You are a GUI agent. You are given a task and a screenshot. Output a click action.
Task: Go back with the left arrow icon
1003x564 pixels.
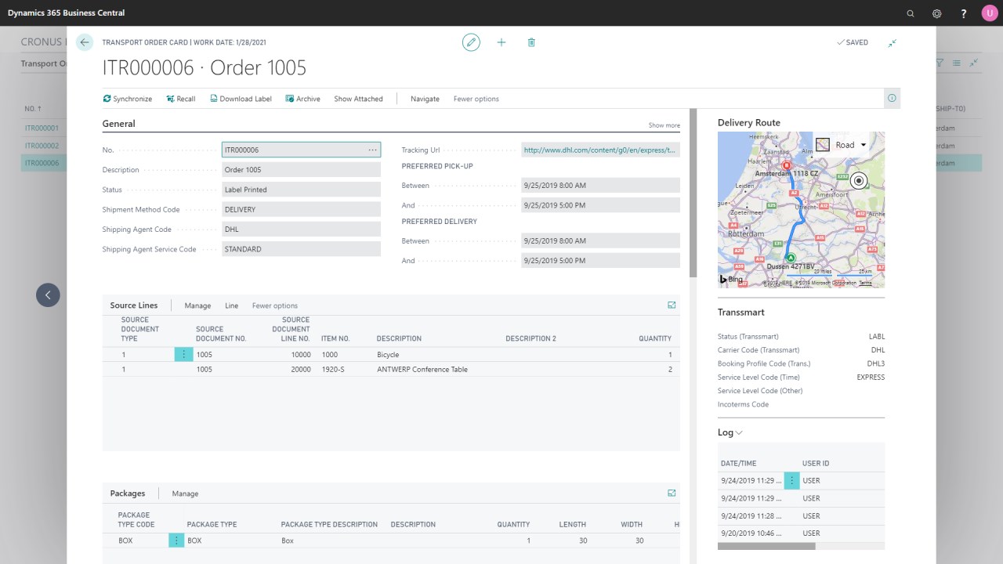pos(85,42)
